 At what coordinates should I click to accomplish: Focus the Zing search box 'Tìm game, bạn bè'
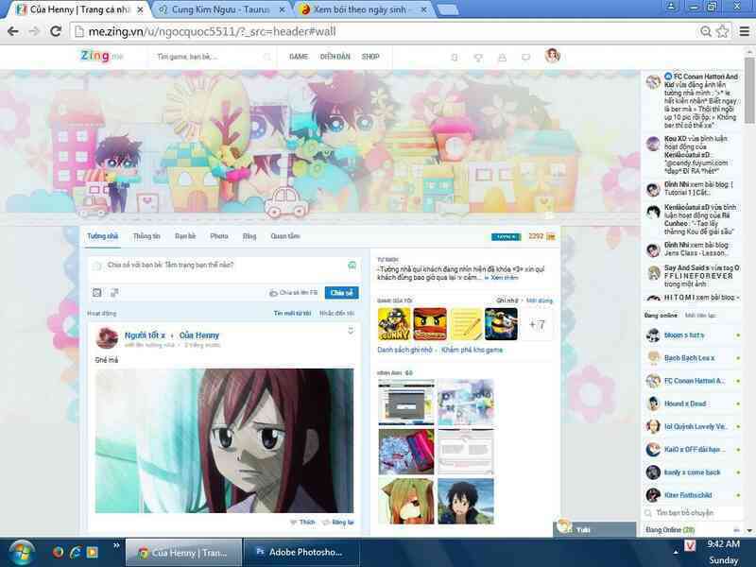click(208, 57)
